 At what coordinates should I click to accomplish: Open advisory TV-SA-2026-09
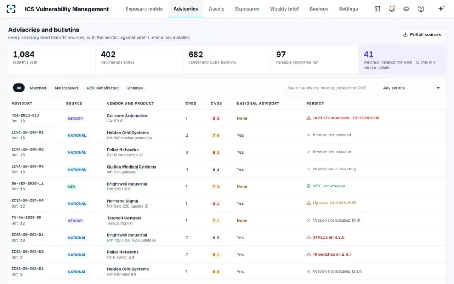pos(26,217)
